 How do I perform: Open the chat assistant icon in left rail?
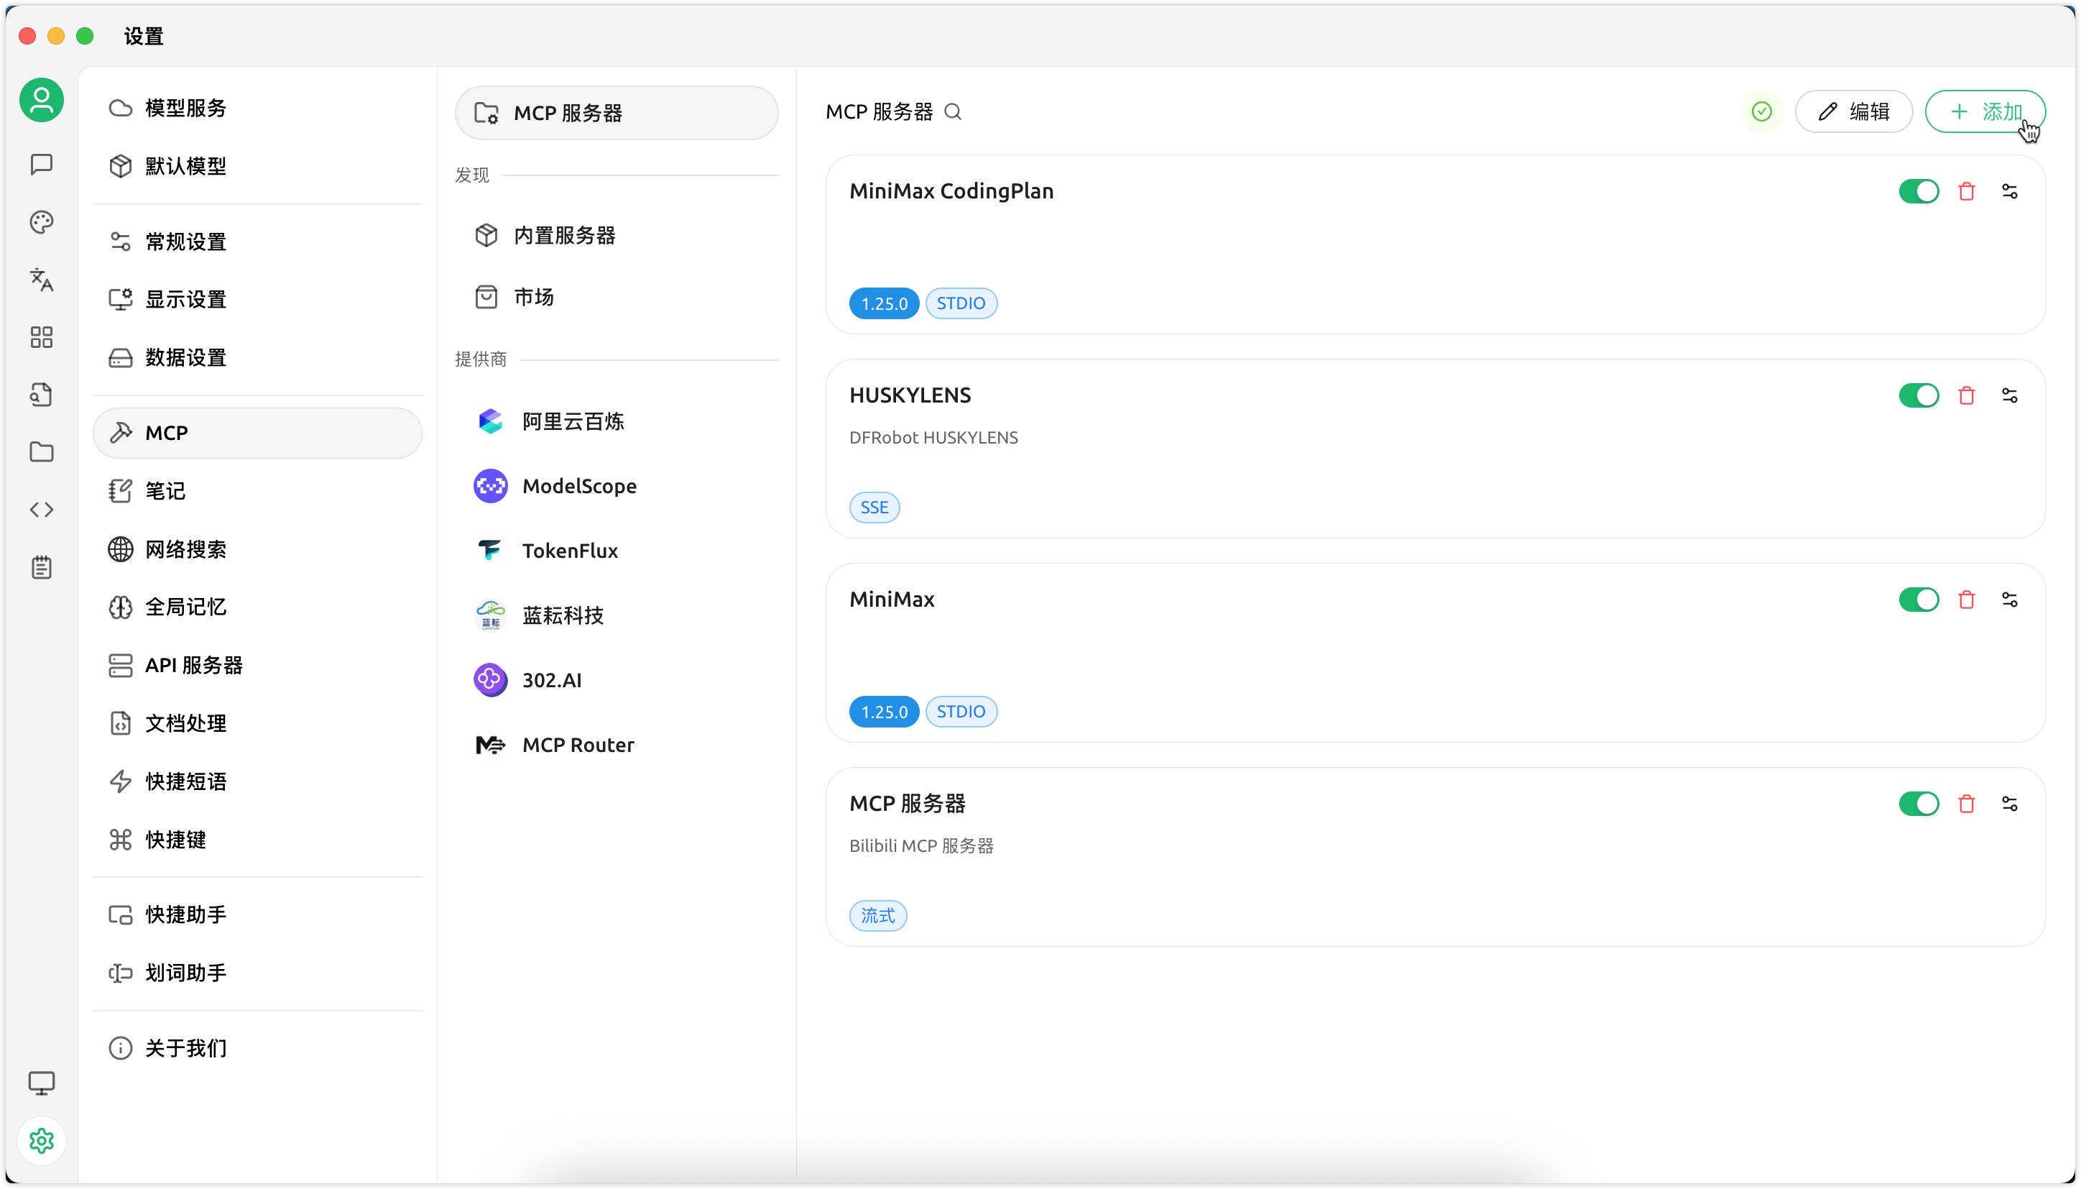42,164
